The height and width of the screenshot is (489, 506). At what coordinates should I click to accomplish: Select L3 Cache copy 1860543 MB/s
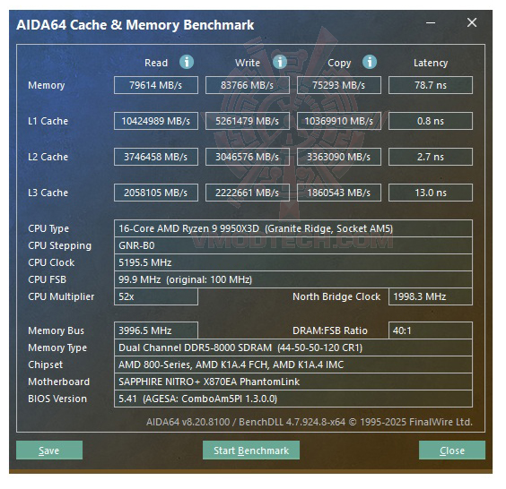[x=339, y=193]
